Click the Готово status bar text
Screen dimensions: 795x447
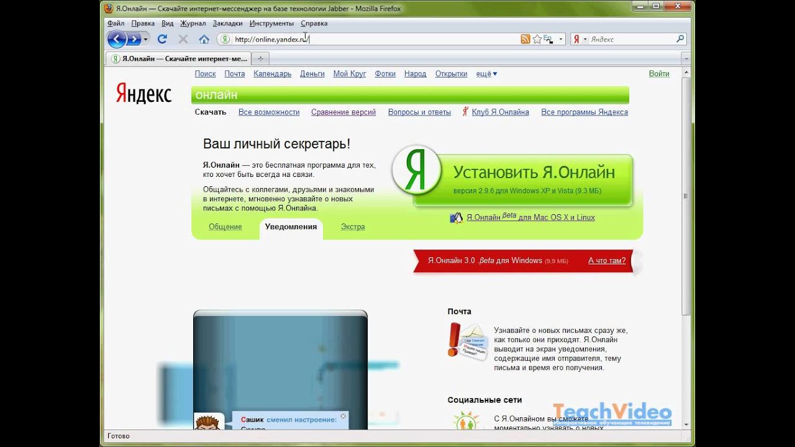tap(118, 436)
